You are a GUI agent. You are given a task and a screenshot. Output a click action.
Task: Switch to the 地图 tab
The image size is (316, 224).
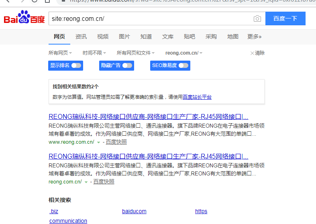(233, 37)
